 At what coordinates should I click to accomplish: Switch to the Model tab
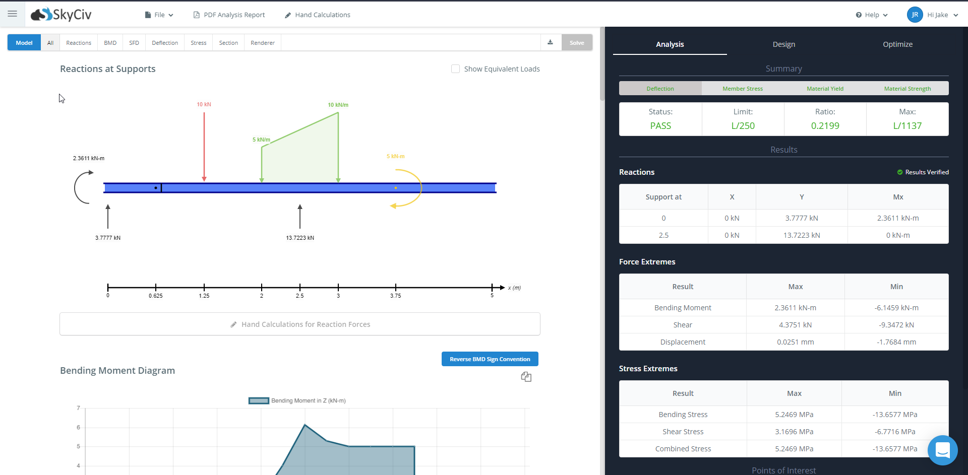coord(24,43)
